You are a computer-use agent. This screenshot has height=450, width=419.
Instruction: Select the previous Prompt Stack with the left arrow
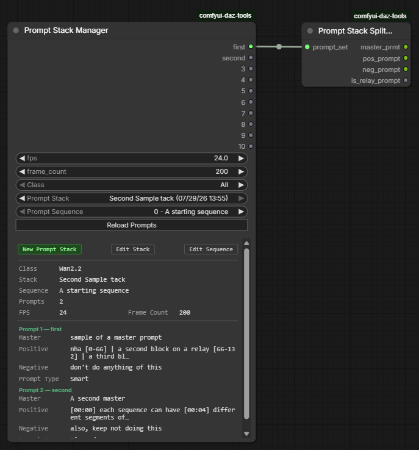pos(22,198)
